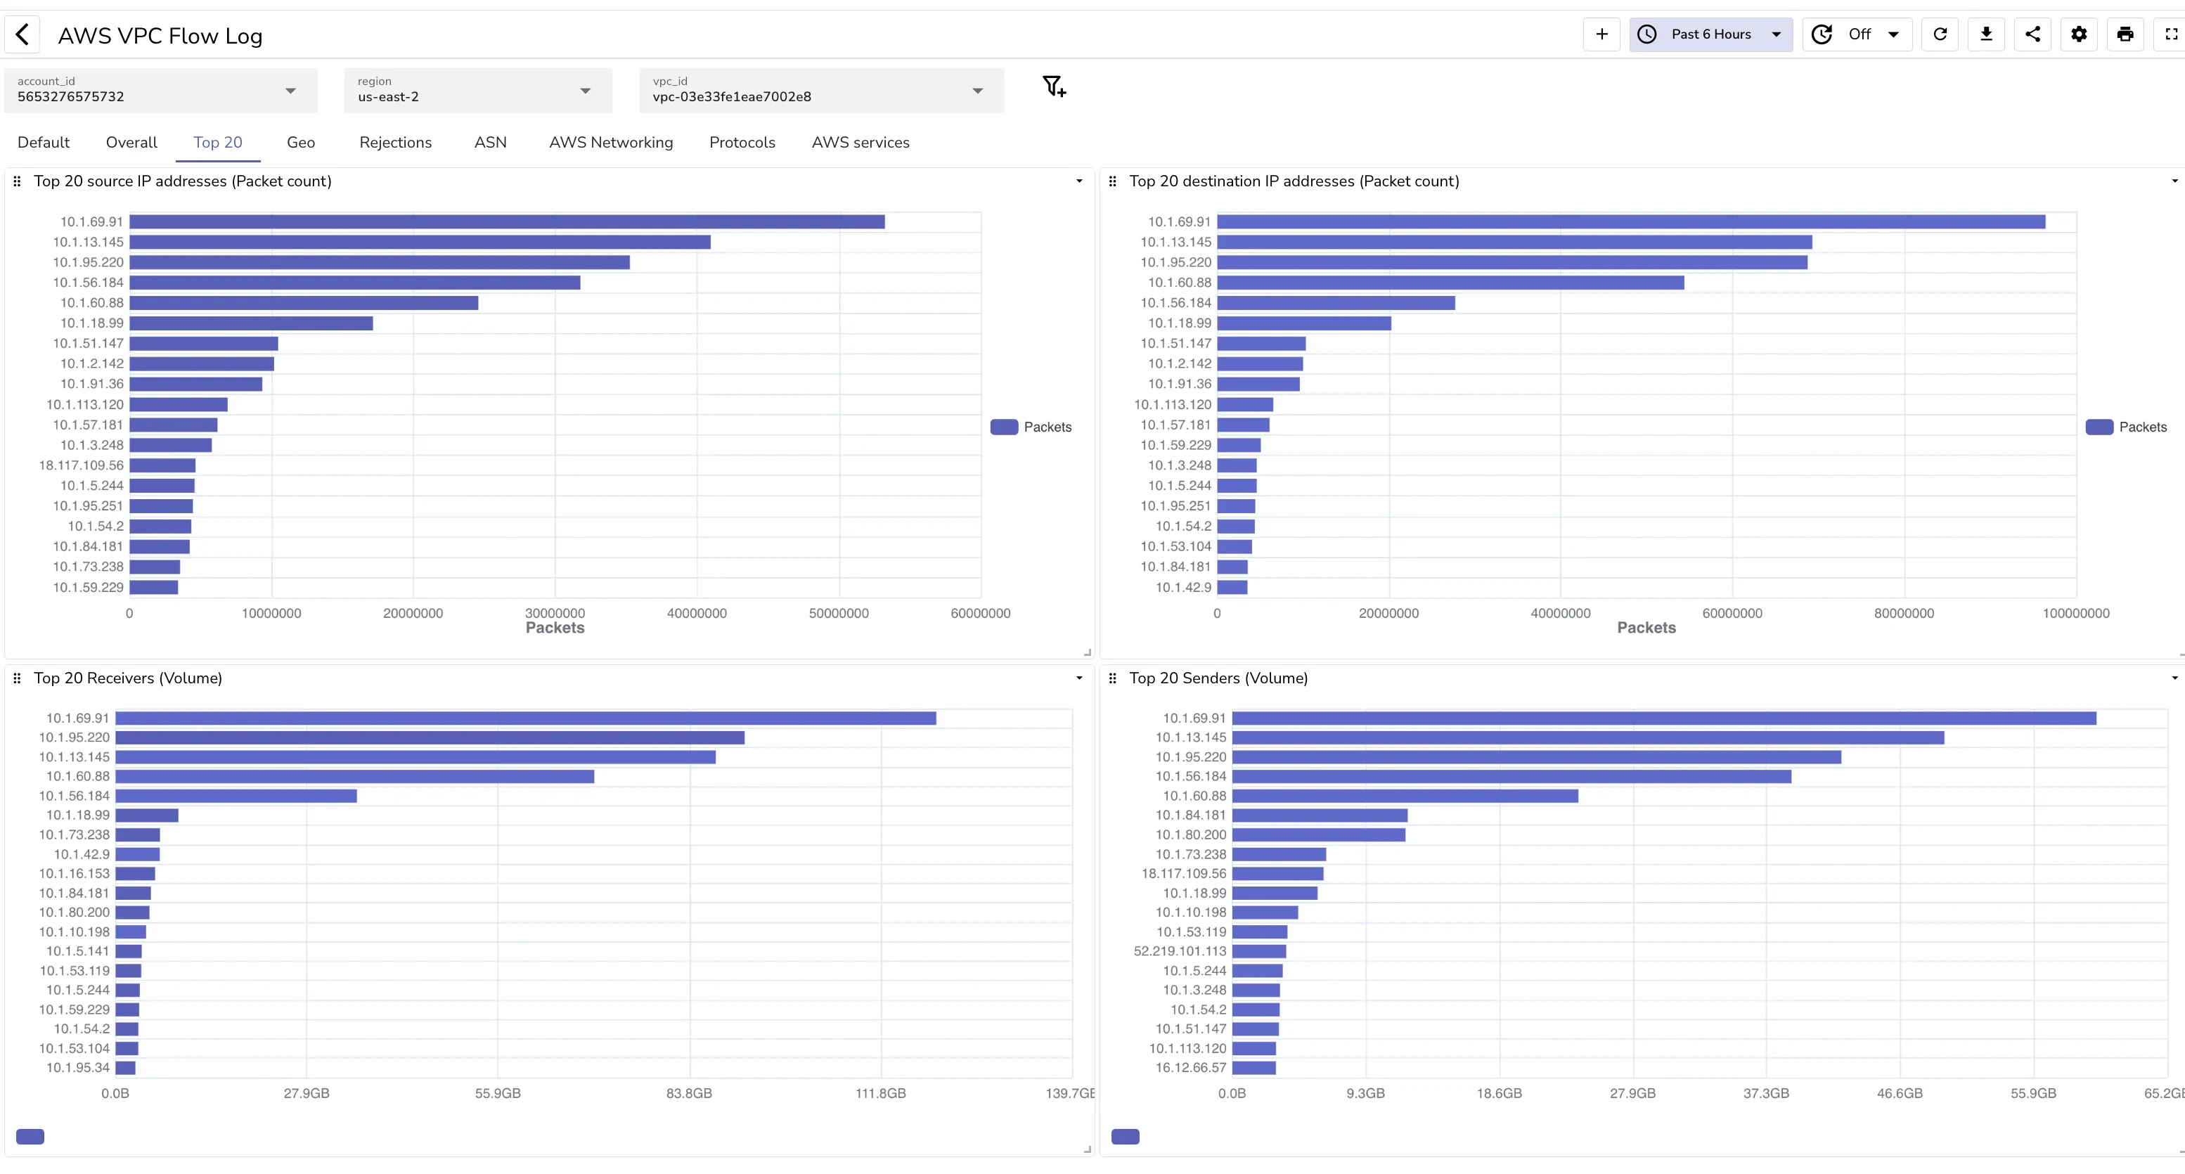Expand the Past 6 Hours time range

click(1710, 34)
